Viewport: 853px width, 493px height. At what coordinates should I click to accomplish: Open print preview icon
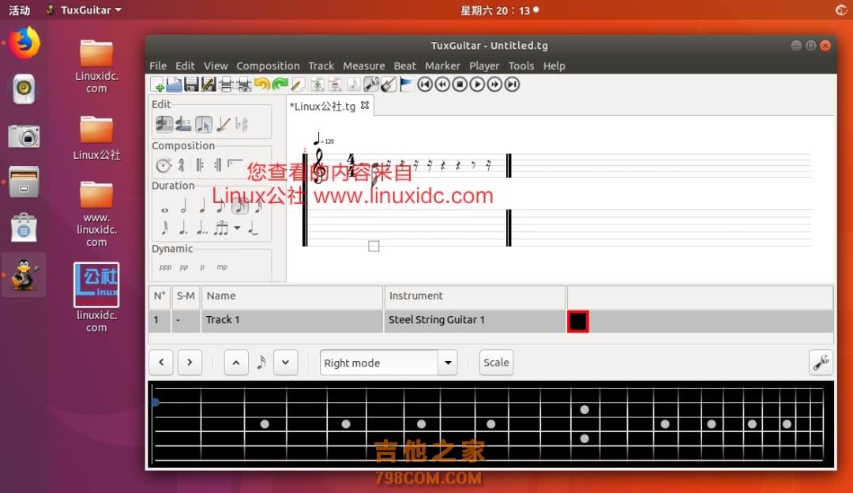[x=244, y=85]
